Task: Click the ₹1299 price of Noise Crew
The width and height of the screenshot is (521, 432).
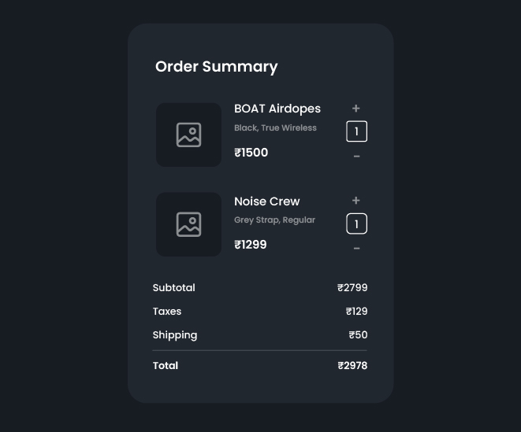Action: pyautogui.click(x=251, y=245)
